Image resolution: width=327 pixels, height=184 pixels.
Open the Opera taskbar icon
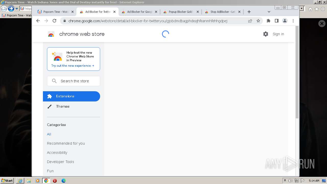pos(55,181)
